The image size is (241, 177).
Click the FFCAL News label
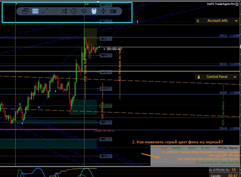click(x=228, y=148)
